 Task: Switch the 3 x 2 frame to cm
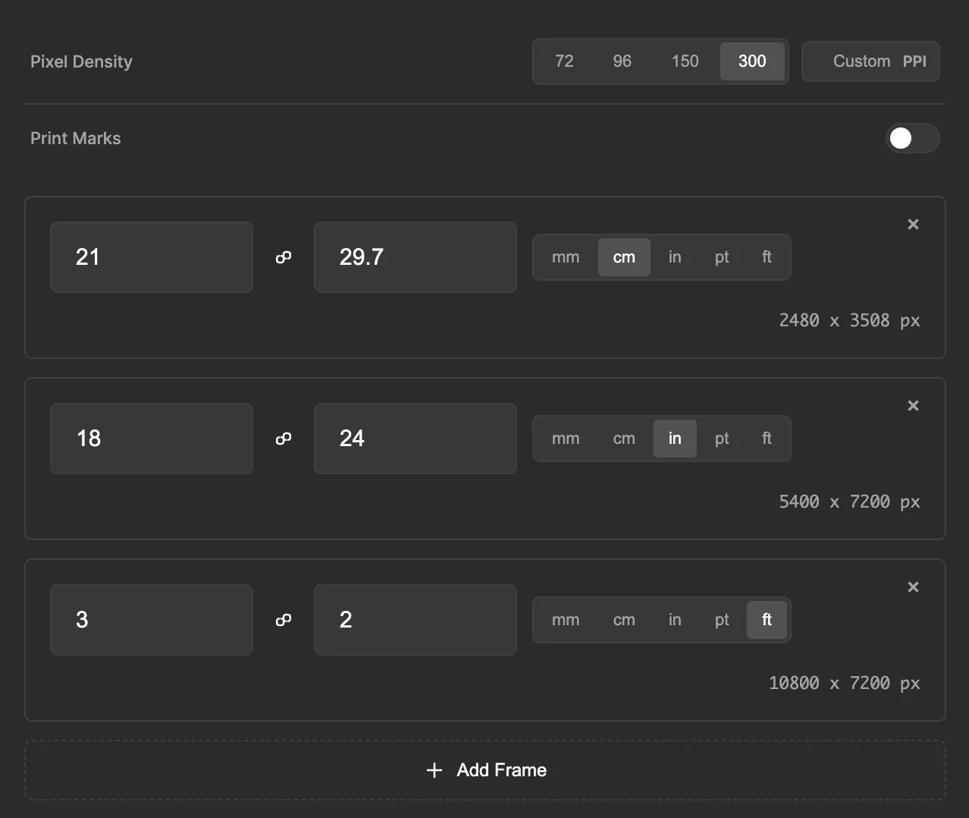[x=624, y=620]
